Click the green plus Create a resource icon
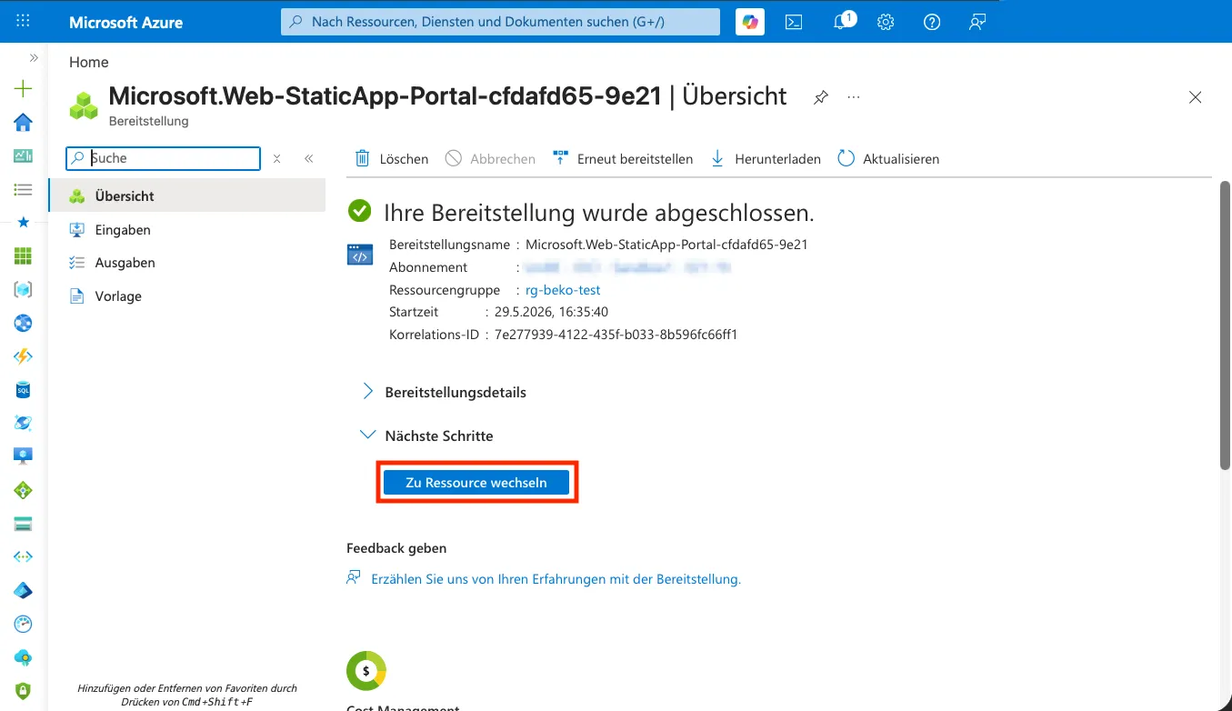1232x711 pixels. pos(24,89)
